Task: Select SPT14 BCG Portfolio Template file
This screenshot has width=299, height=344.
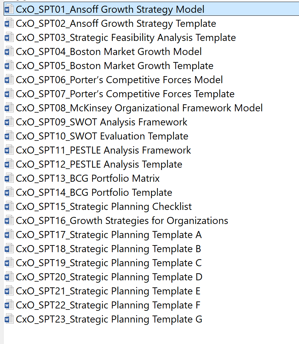Action: click(x=94, y=192)
